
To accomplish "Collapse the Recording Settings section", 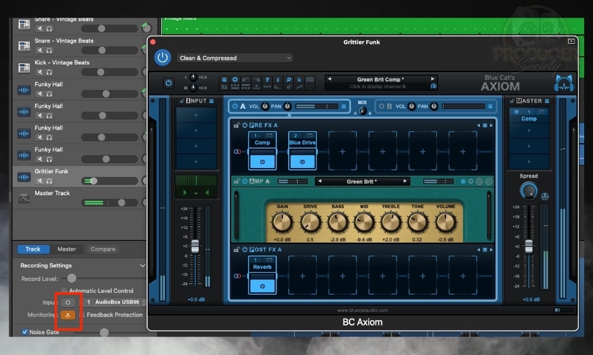I will (142, 266).
